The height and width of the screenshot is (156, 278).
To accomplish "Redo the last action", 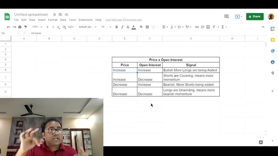I will tap(14, 27).
